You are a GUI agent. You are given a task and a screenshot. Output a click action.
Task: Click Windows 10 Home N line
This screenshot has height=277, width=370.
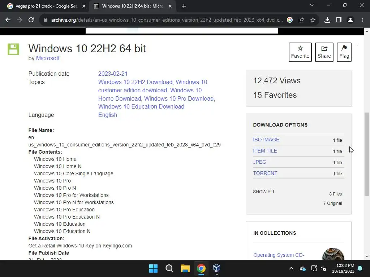pos(57,166)
